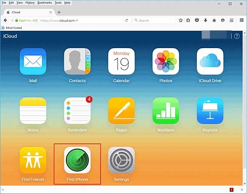The image size is (247, 194).
Task: Open the Bookmarks menu
Action: 44,2
